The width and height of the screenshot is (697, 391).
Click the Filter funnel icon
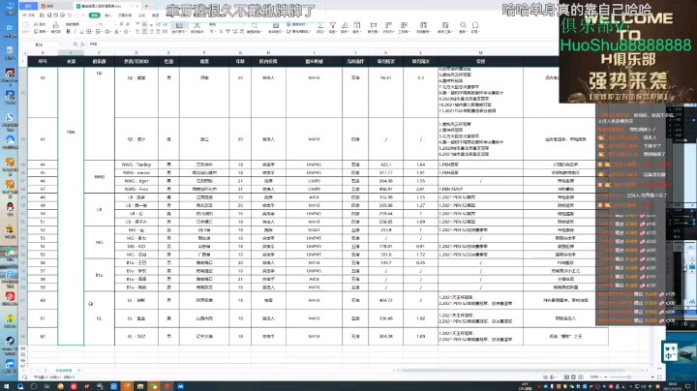[333, 25]
